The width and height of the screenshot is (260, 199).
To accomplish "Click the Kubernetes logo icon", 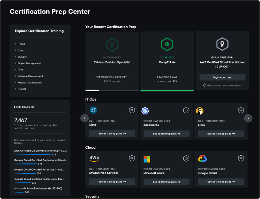I will [145, 111].
